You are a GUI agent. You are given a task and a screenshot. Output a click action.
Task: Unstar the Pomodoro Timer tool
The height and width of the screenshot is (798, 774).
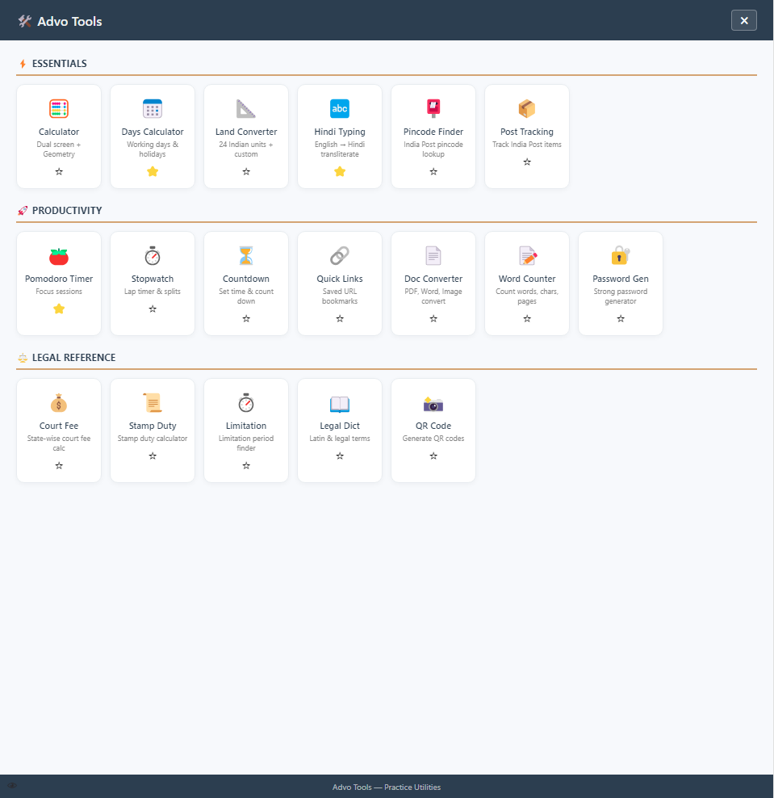59,309
